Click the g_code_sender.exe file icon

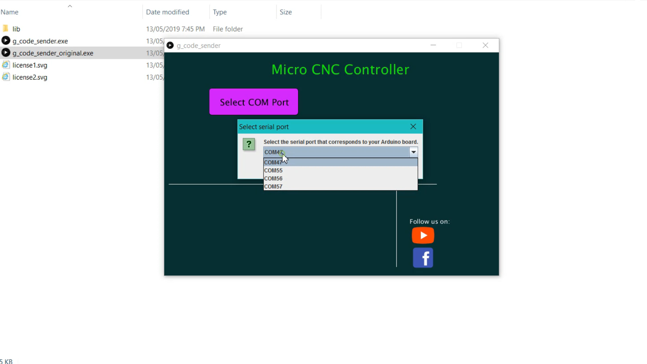(x=6, y=41)
